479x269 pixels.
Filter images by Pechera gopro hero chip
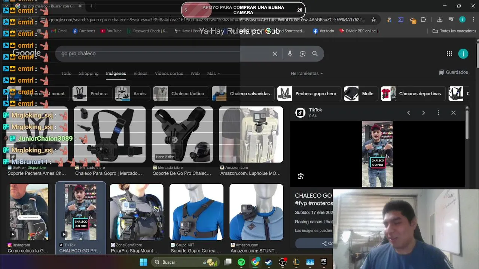point(309,94)
